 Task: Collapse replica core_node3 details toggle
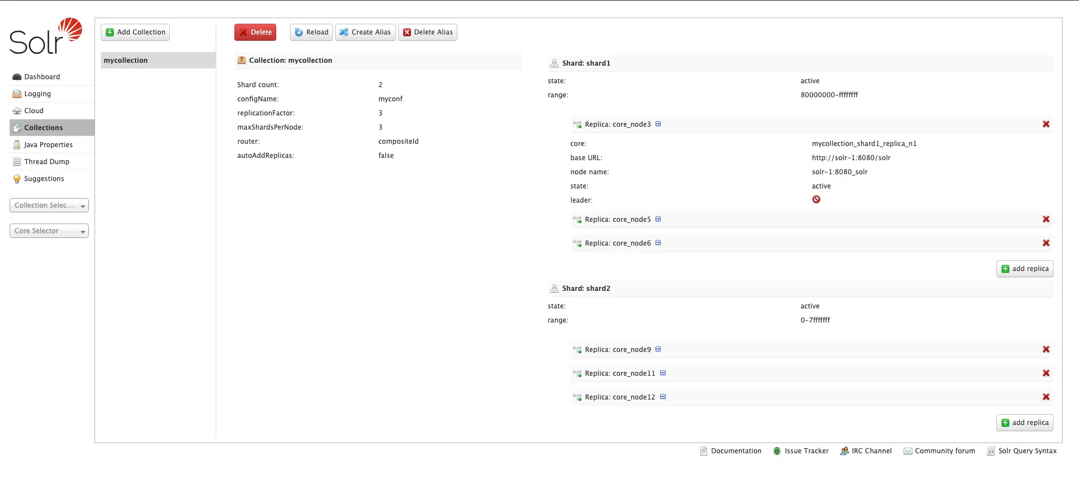tap(658, 124)
